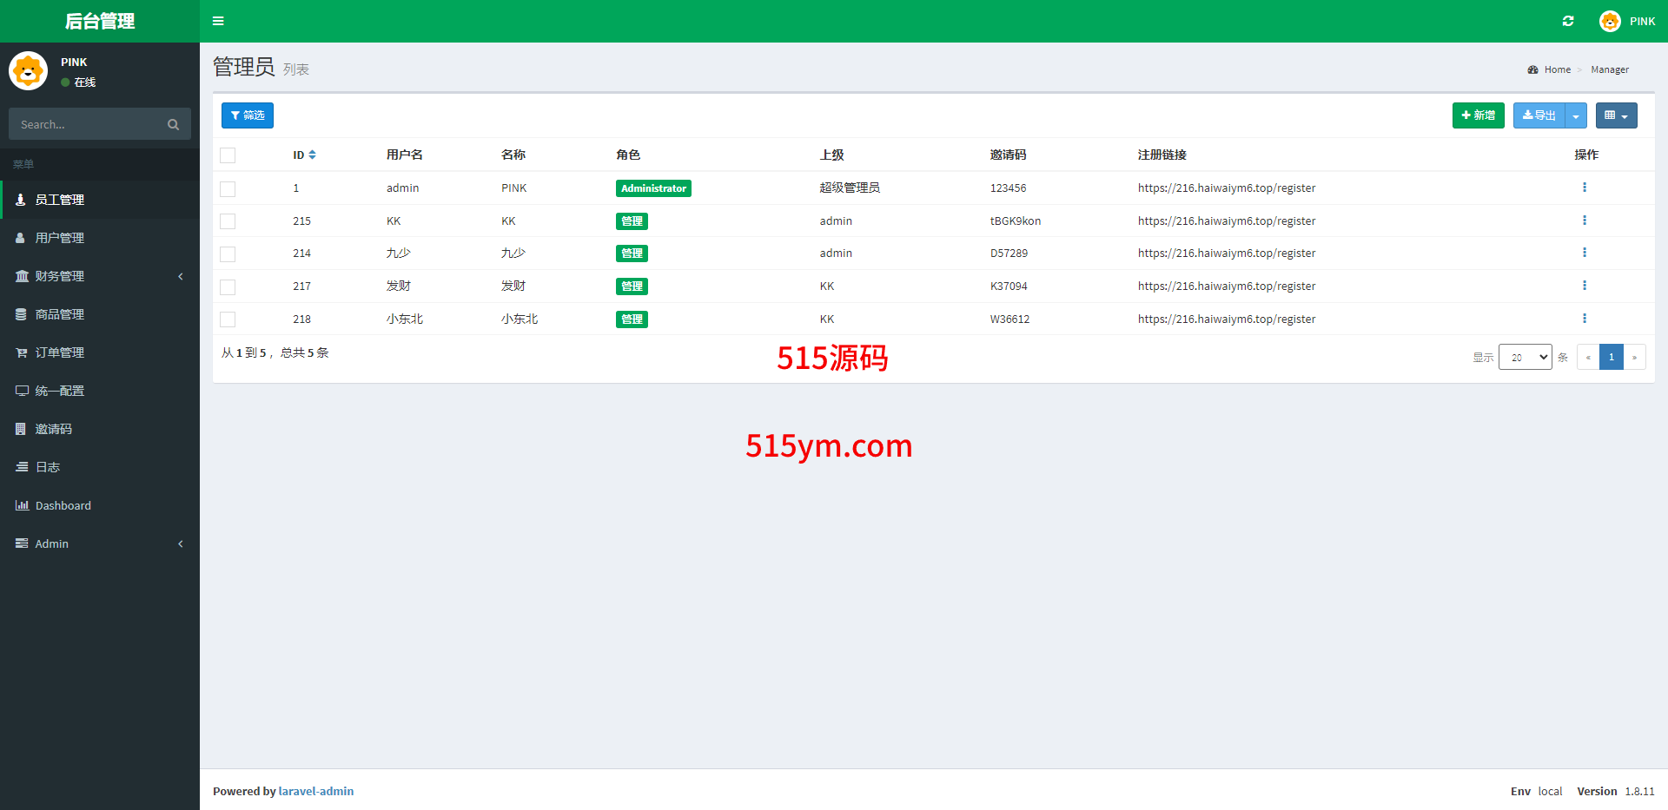
Task: Open the actions menu for admin row
Action: point(1584,188)
